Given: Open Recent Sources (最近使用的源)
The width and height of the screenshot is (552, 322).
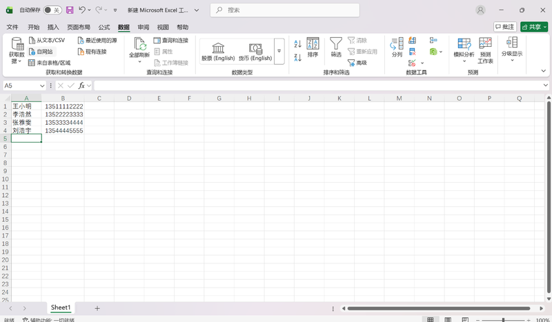Looking at the screenshot, I should pos(97,40).
